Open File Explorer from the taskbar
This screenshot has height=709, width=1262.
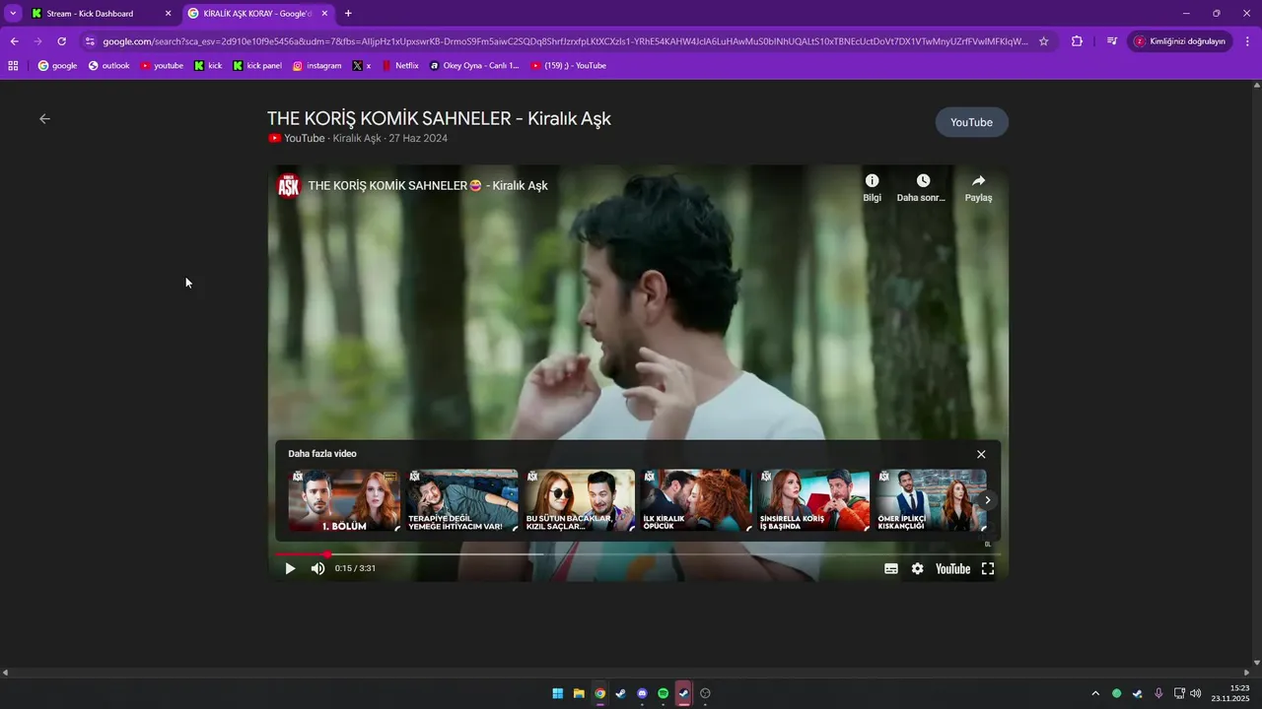(x=579, y=693)
